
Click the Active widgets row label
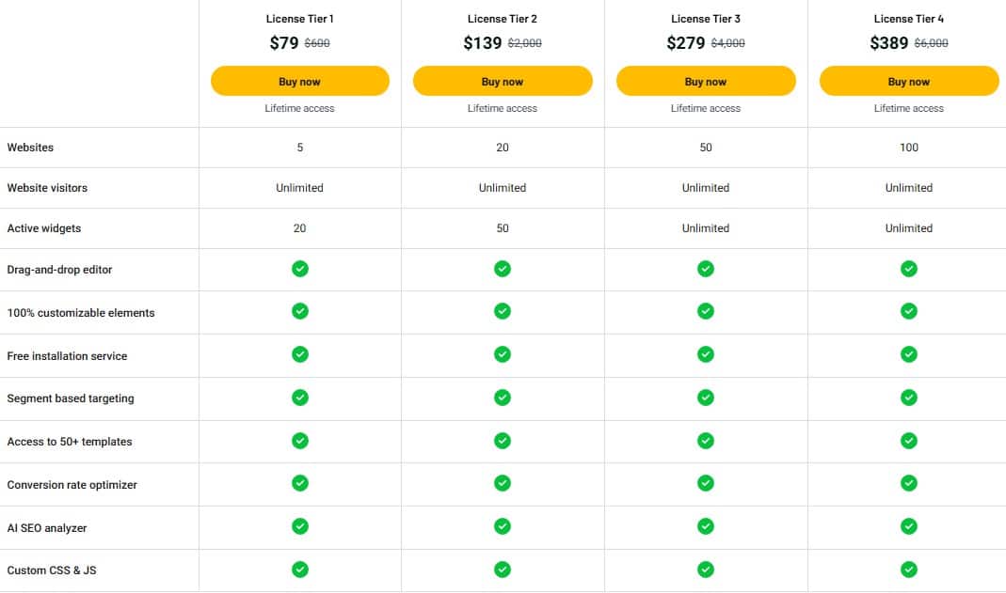[x=42, y=228]
